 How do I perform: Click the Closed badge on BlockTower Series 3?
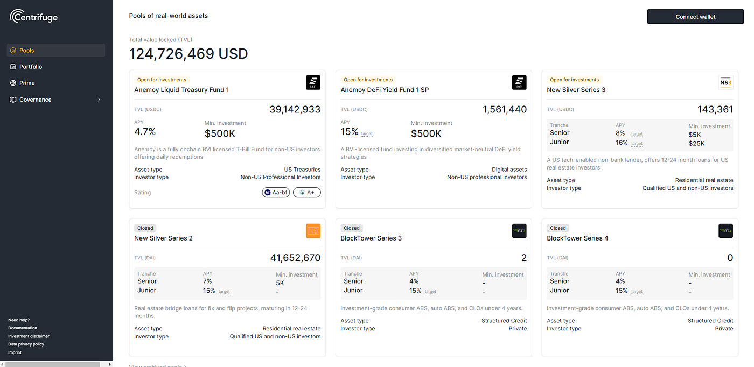352,228
